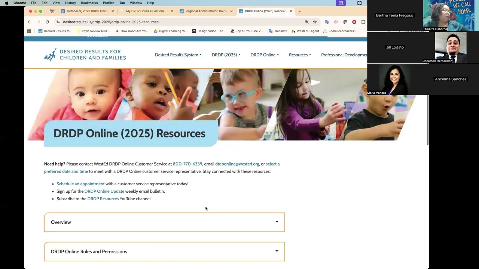479x269 pixels.
Task: Open the Translate bookmark
Action: click(278, 31)
